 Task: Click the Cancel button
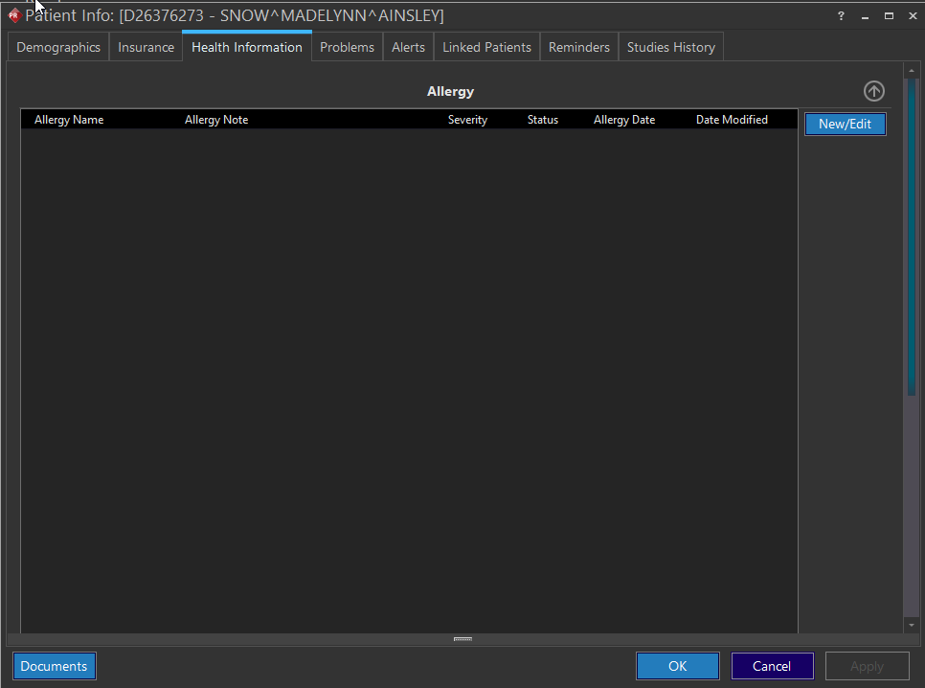tap(772, 666)
